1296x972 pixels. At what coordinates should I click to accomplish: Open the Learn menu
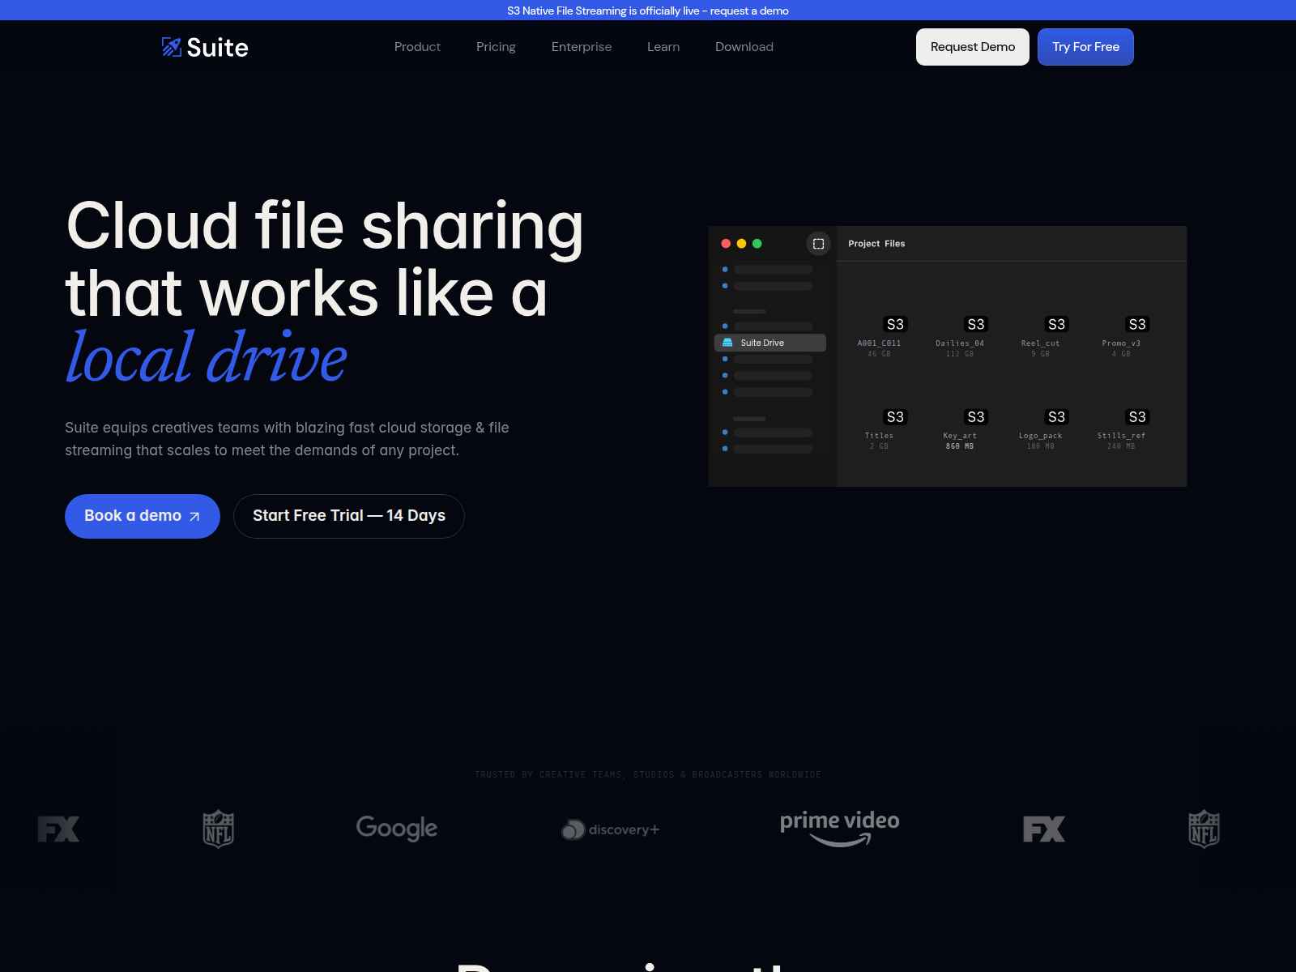(663, 47)
